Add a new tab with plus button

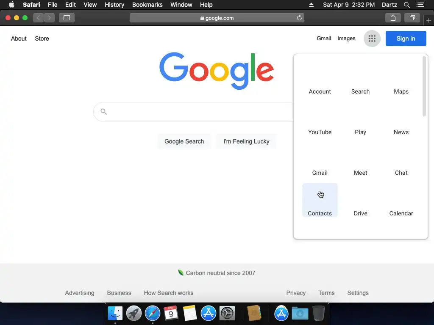[x=428, y=20]
